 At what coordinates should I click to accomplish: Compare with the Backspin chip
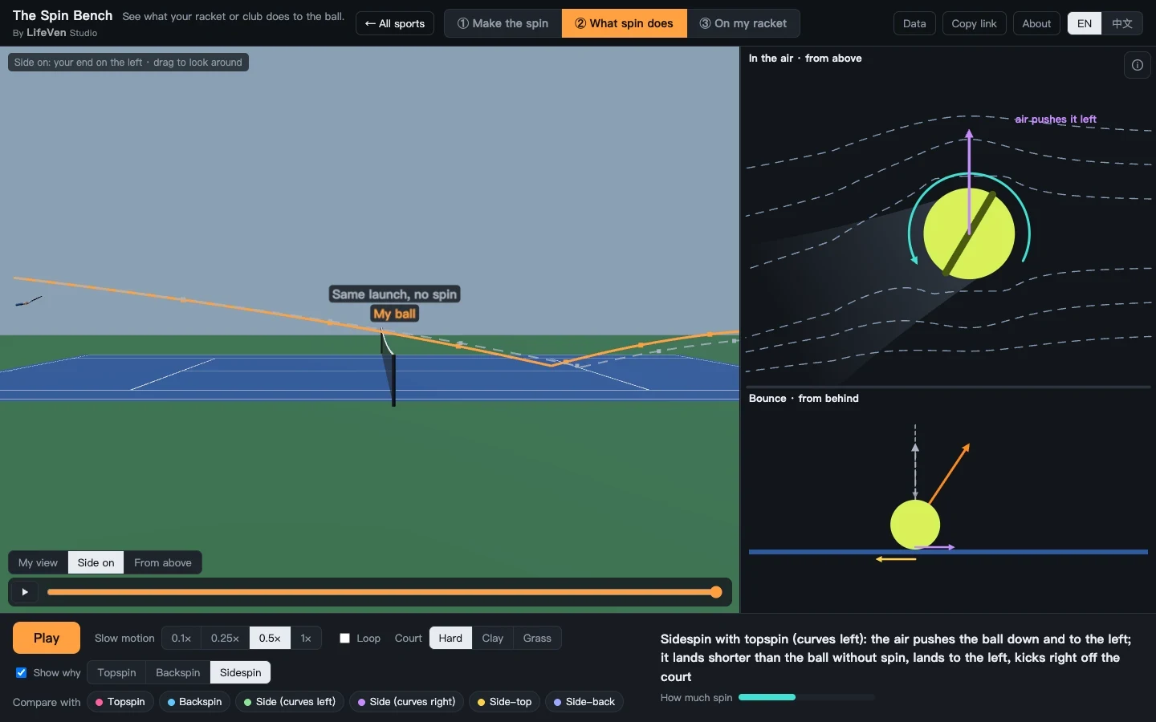tap(195, 702)
